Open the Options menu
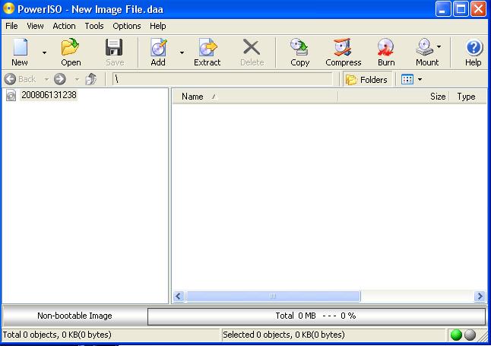The height and width of the screenshot is (346, 491). coord(126,26)
